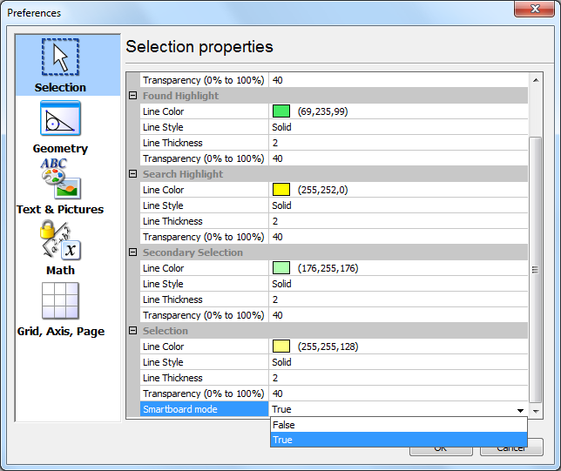Viewport: 561px width, 471px height.
Task: Choose True in Smartboard mode list
Action: click(x=398, y=440)
